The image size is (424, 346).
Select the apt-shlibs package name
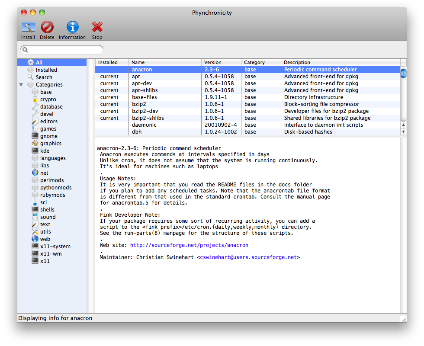(145, 90)
